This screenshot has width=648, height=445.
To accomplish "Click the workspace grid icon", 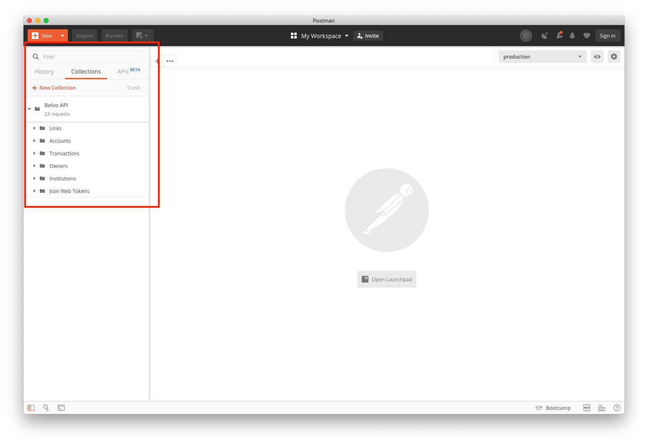I will coord(294,36).
